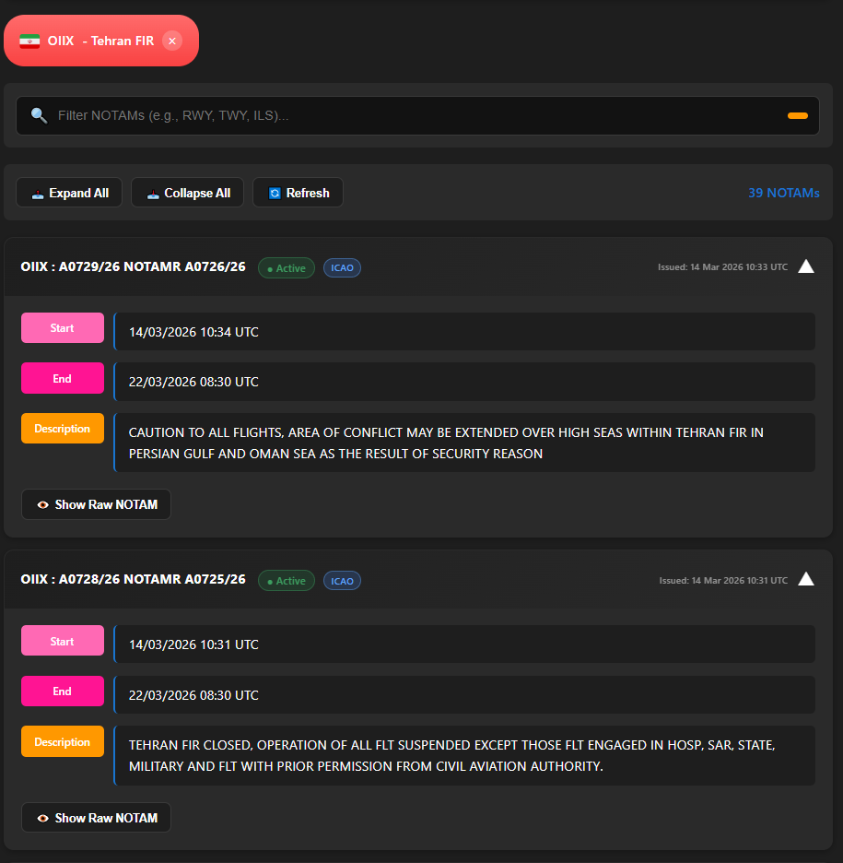Click the ICAO badge on NOTAM A0728/26
The width and height of the screenshot is (843, 863).
click(x=342, y=580)
